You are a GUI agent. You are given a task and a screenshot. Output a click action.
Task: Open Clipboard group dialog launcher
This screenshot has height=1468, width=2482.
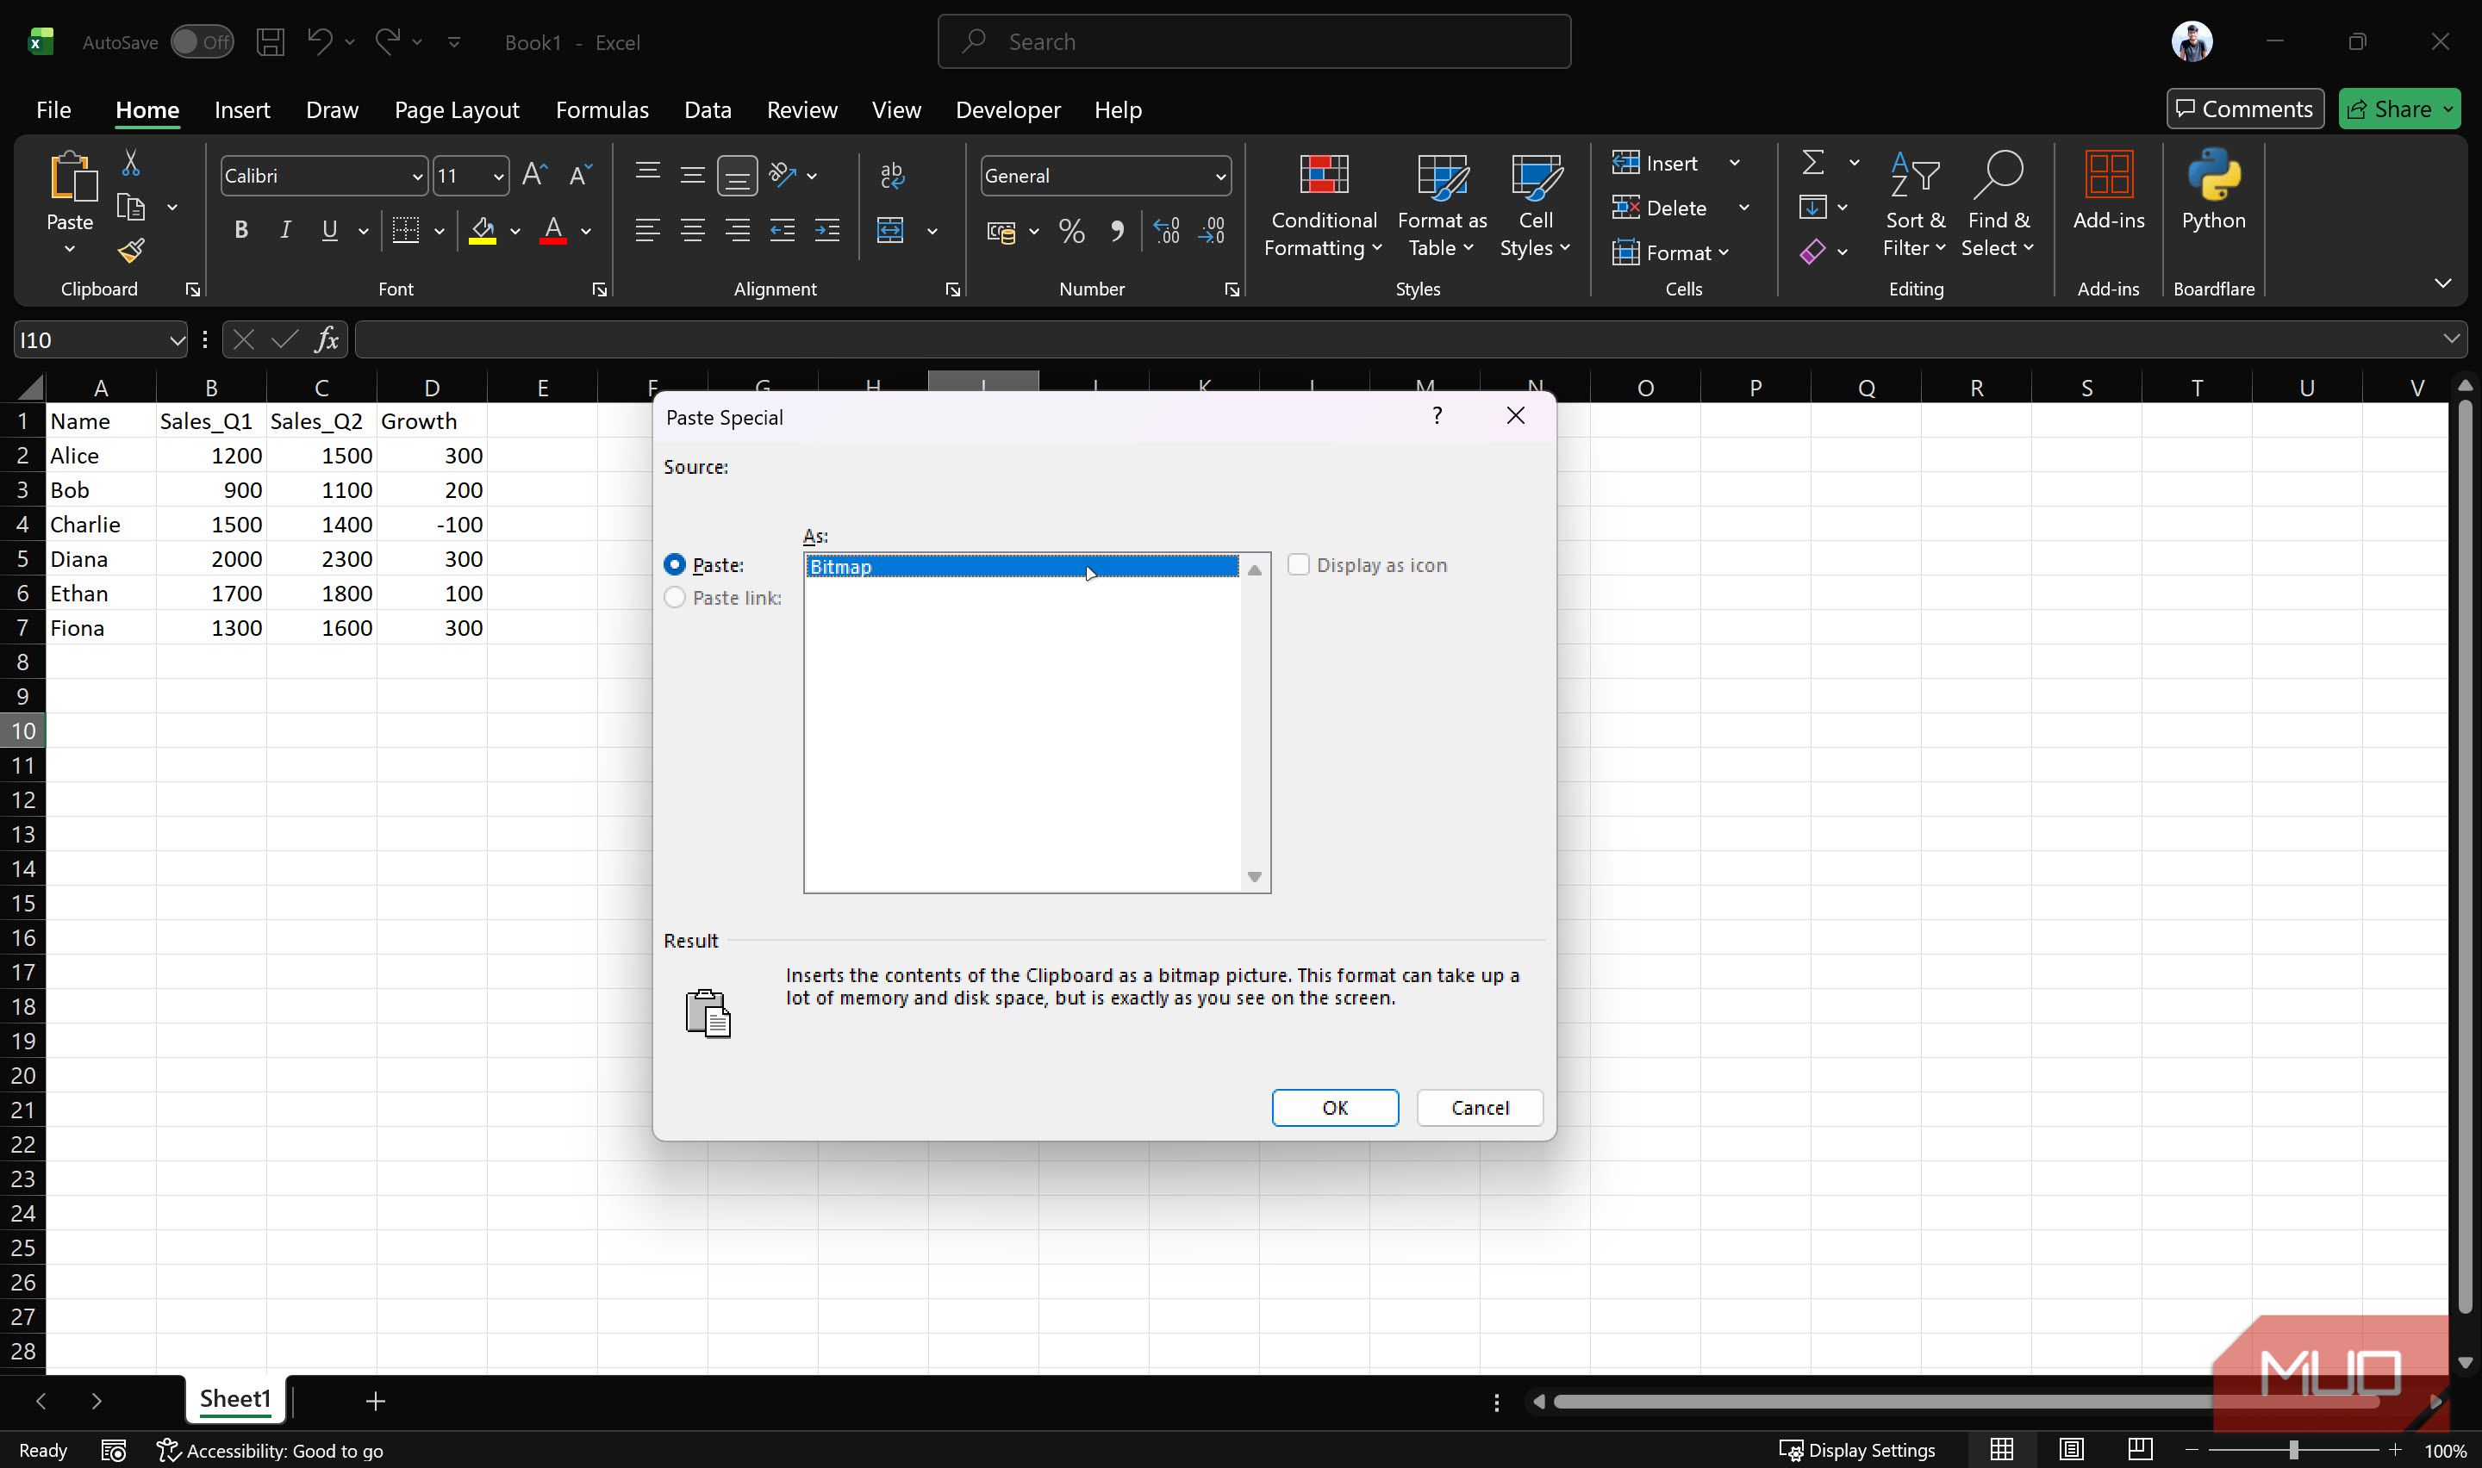coord(193,289)
